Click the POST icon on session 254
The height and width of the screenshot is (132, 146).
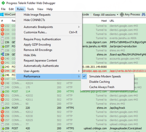click(3, 108)
